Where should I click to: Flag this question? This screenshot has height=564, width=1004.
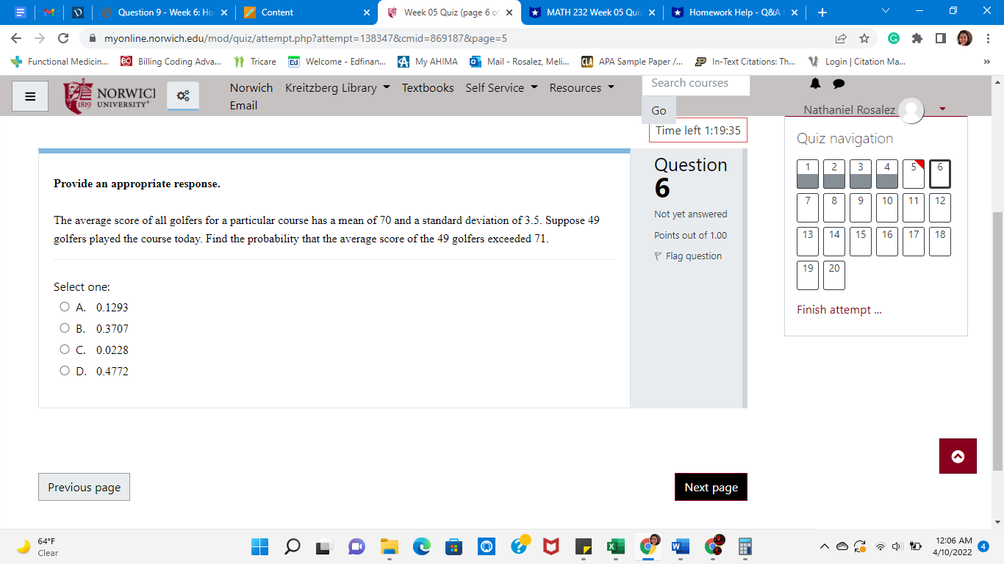click(x=688, y=256)
